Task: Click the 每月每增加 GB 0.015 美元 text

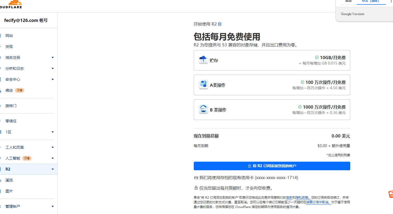Action: pyautogui.click(x=322, y=63)
